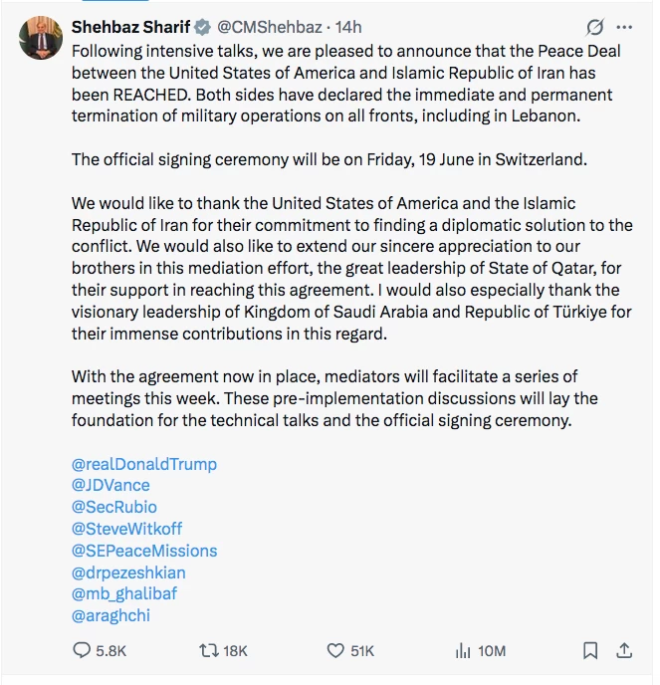Screen dimensions: 660x685
Task: Repost this tweet via retweet icon
Action: [x=209, y=651]
